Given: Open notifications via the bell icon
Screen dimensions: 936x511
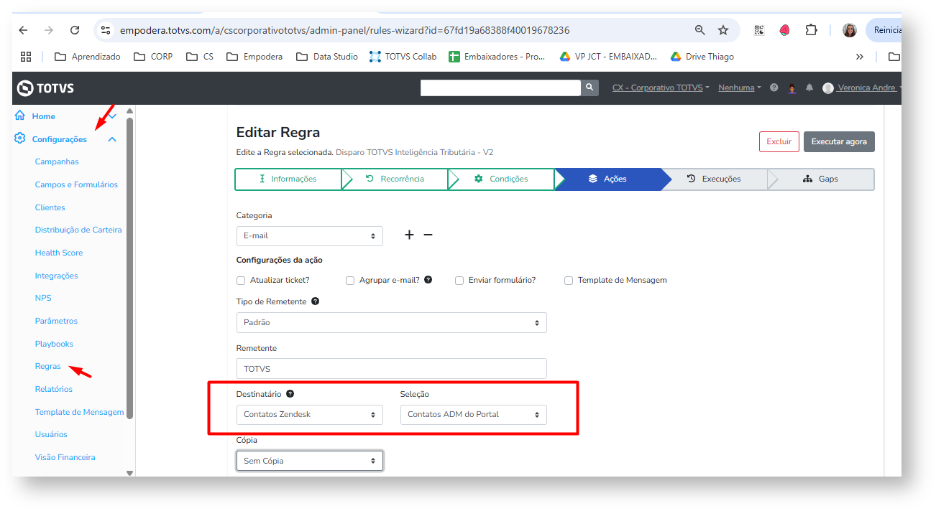Looking at the screenshot, I should (x=809, y=88).
